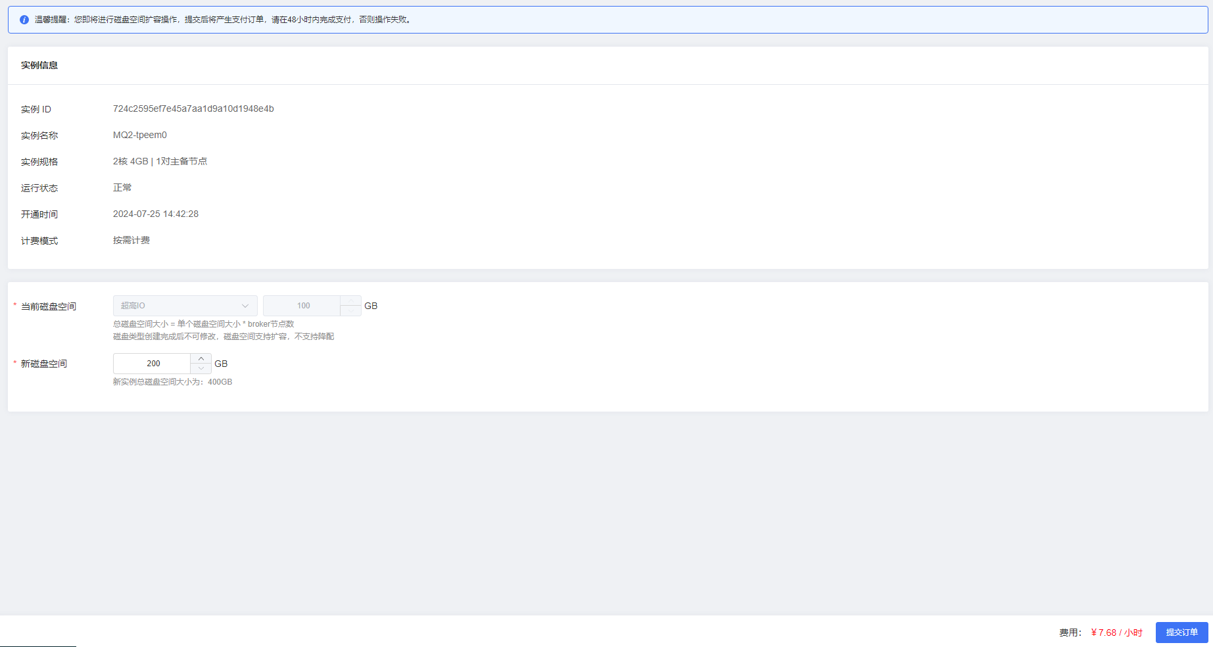Viewport: 1213px width, 647px height.
Task: Click the 温馨提醒 banner text
Action: [x=224, y=20]
